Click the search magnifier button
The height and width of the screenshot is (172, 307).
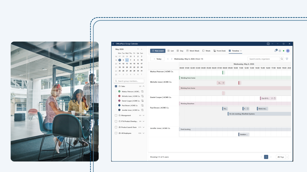click(282, 59)
